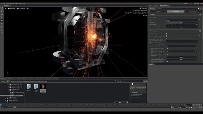
Task: Open the Perspective camera menu
Action: [12, 9]
